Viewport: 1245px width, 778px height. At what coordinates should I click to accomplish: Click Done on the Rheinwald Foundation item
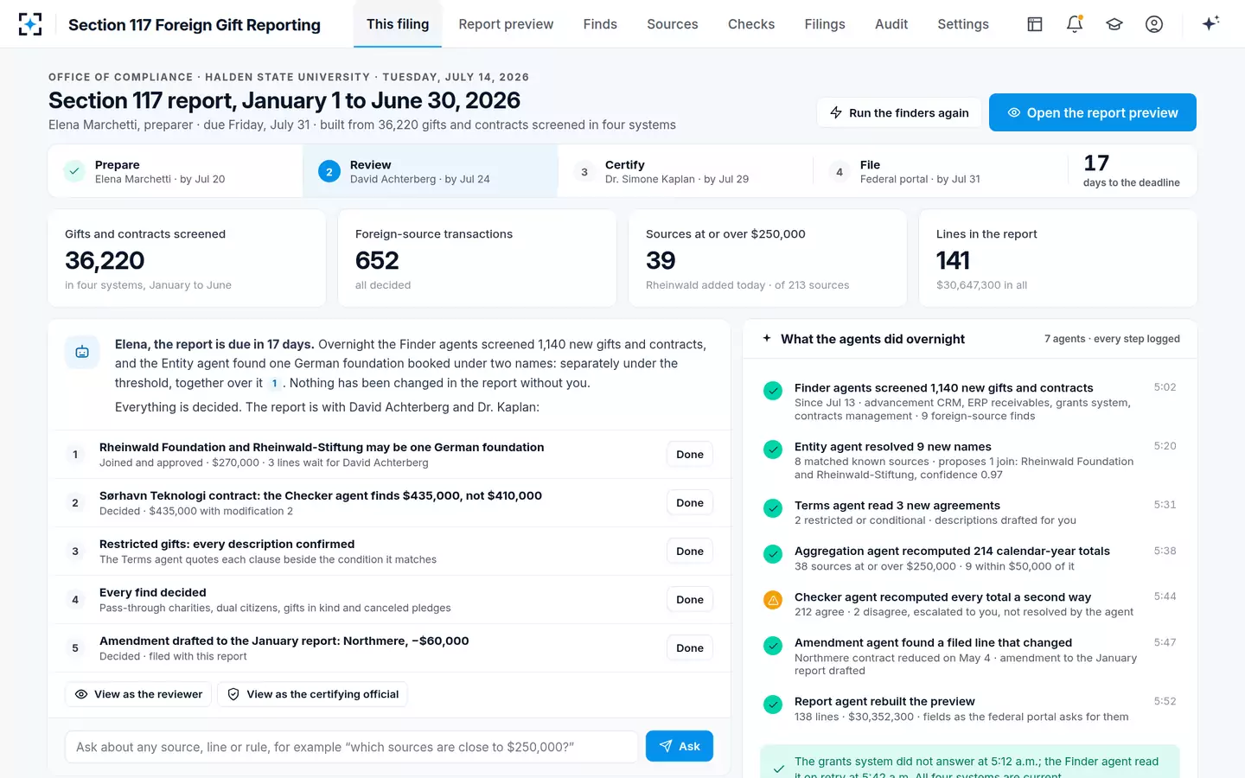click(690, 454)
